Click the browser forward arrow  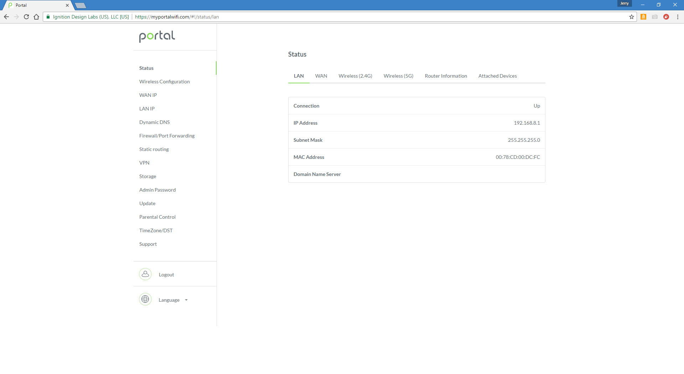tap(16, 17)
